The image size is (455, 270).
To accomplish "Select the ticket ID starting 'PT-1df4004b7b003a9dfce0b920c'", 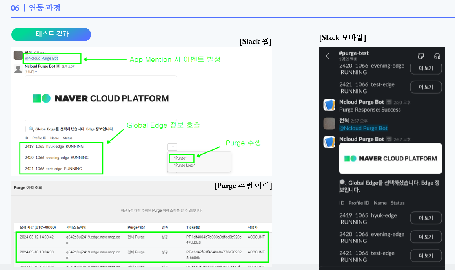I will click(214, 240).
